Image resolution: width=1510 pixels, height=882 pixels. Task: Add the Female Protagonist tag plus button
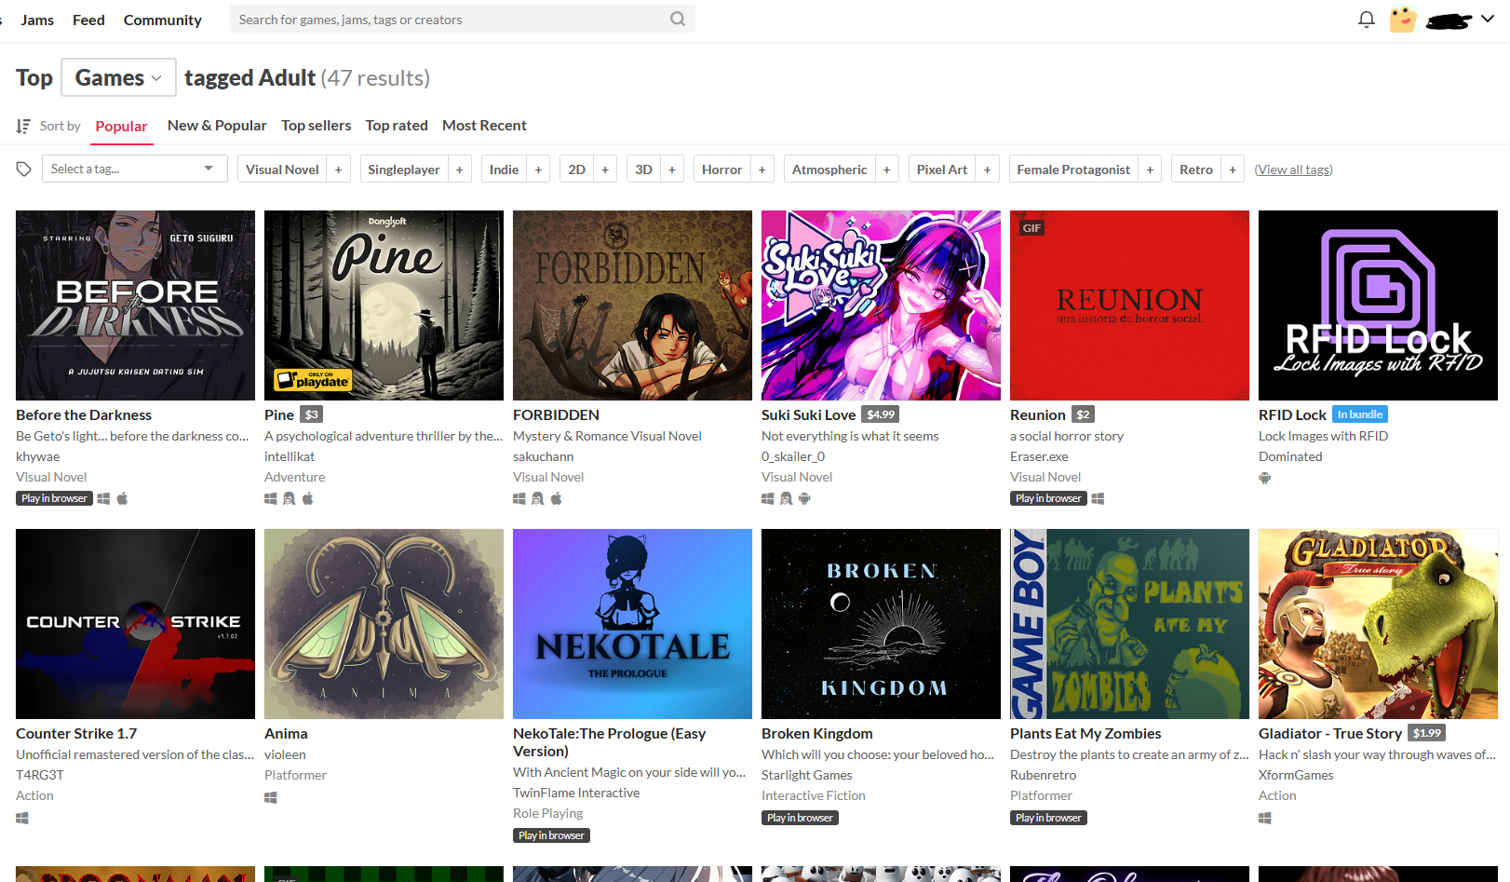pyautogui.click(x=1150, y=170)
